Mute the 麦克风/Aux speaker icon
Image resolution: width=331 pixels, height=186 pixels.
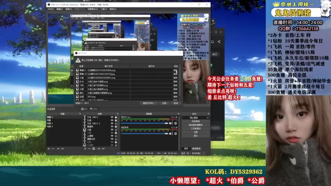pyautogui.click(x=171, y=123)
